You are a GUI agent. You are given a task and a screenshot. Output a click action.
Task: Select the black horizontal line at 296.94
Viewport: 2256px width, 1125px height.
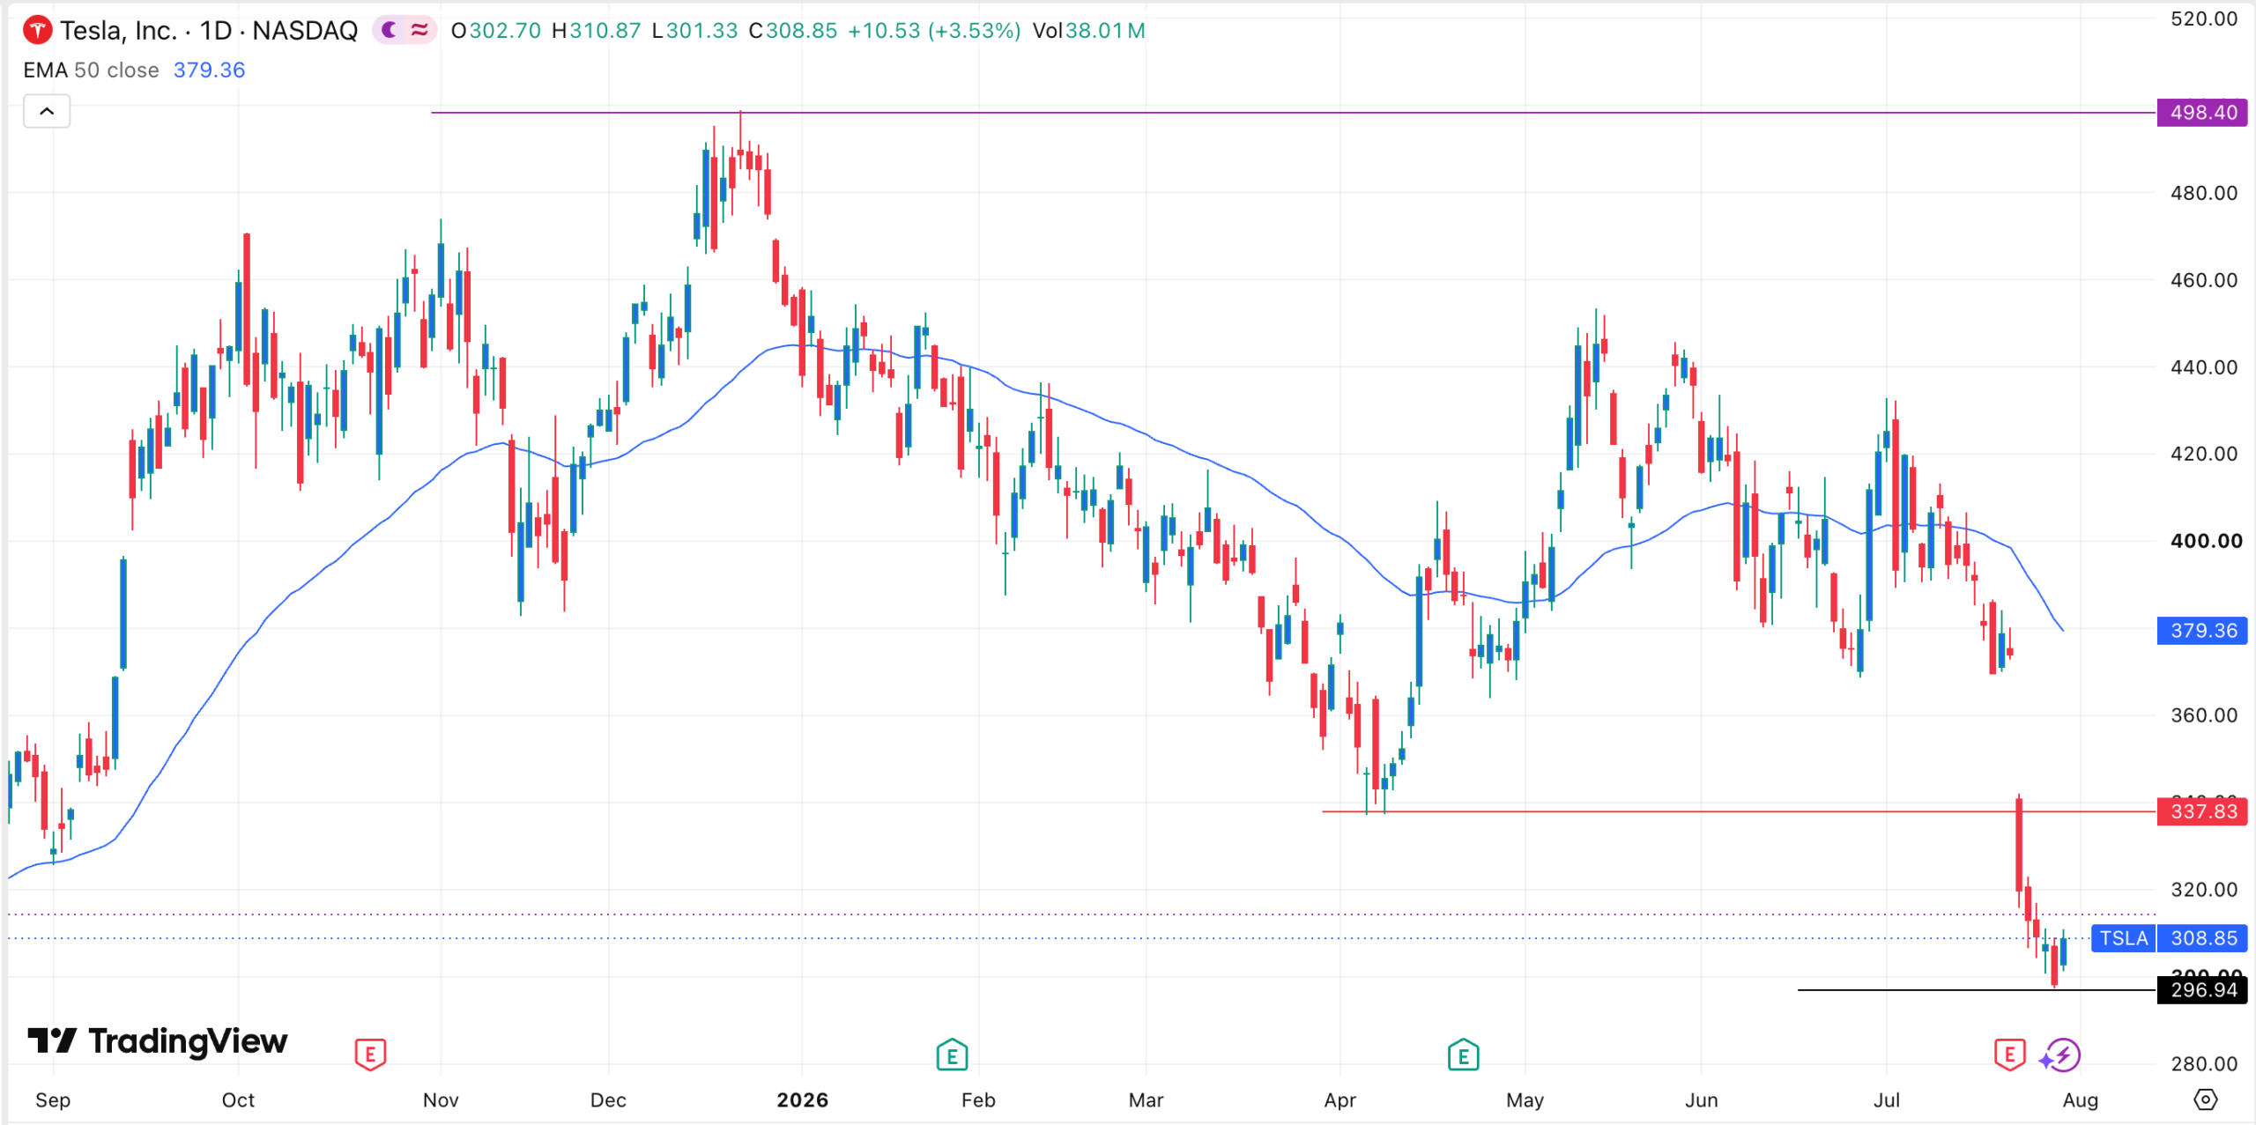[x=1977, y=990]
